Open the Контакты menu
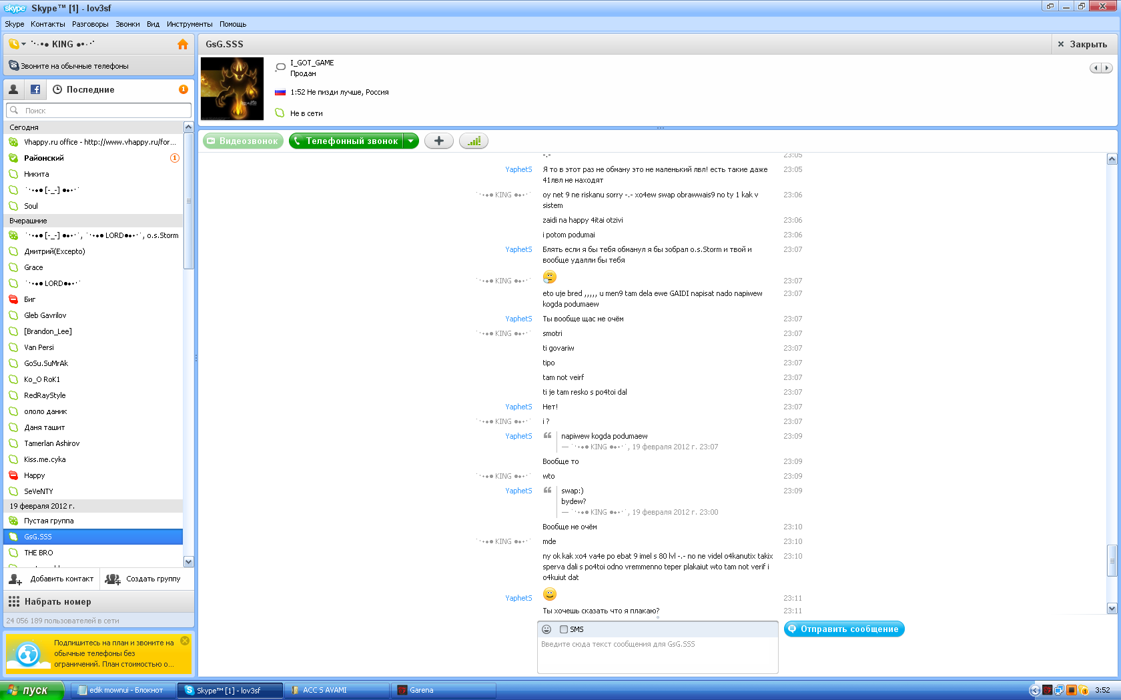The image size is (1121, 700). (48, 24)
